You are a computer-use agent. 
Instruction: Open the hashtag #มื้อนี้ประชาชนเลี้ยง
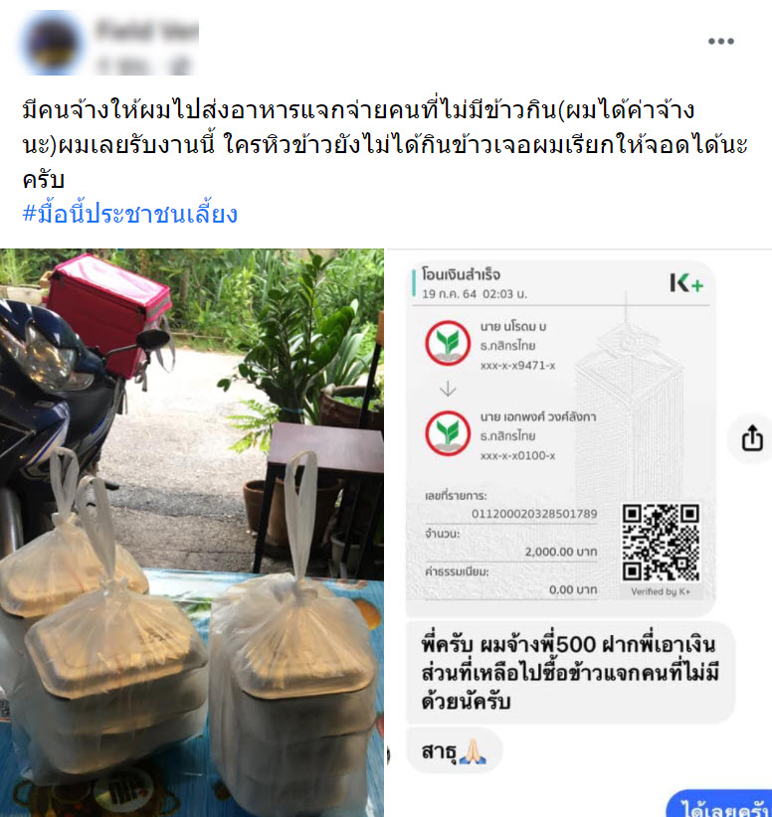click(x=130, y=214)
